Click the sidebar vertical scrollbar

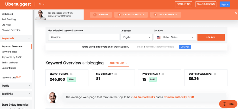[x=33, y=39]
